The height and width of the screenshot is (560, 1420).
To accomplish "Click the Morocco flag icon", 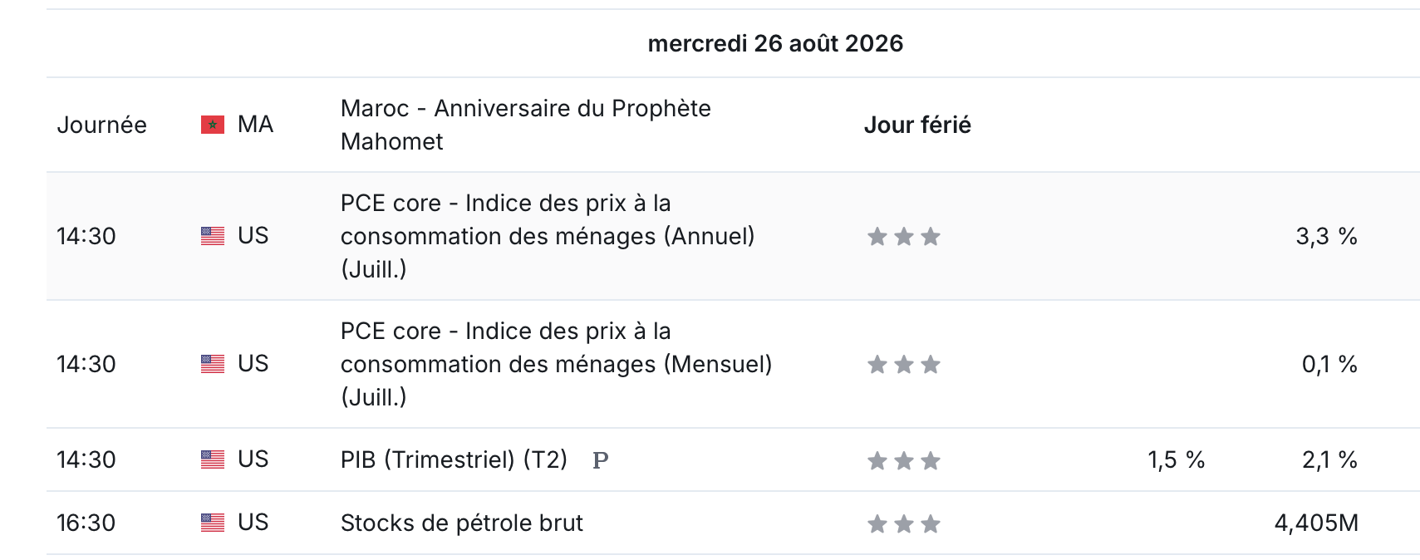I will pyautogui.click(x=213, y=125).
